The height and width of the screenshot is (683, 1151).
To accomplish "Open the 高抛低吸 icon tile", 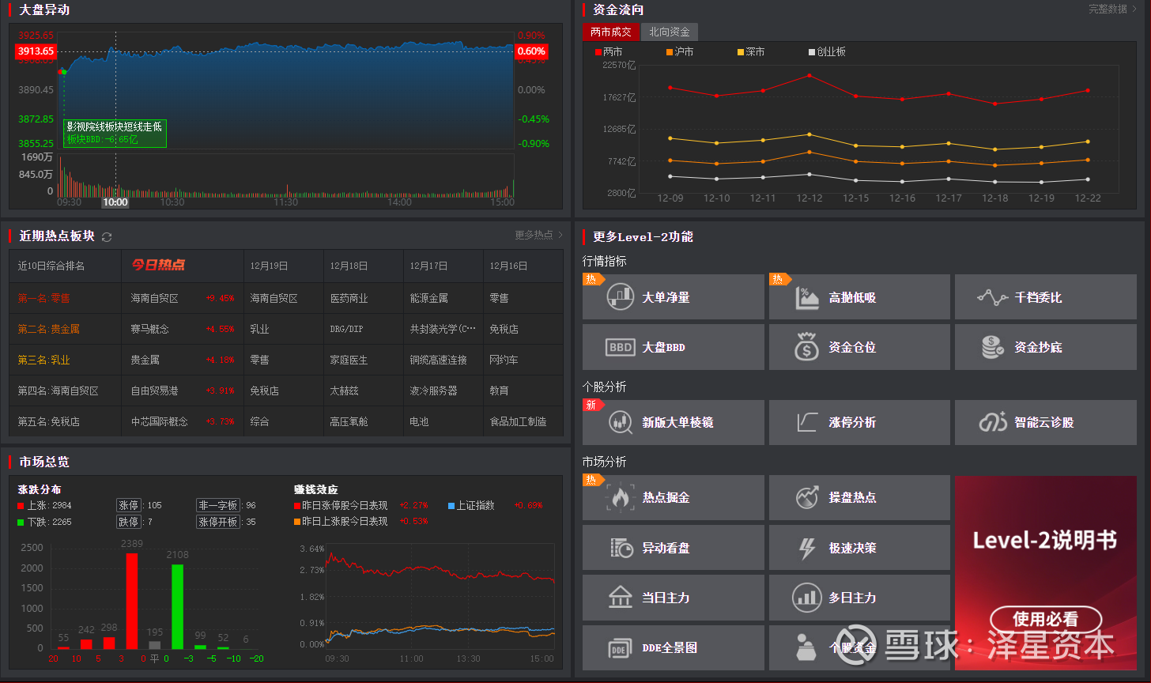I will (806, 297).
